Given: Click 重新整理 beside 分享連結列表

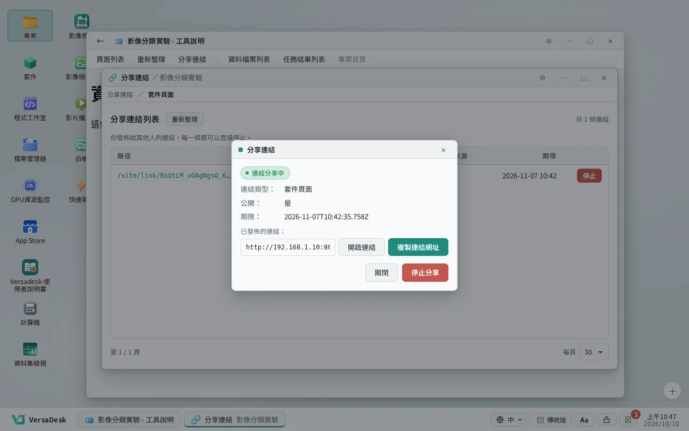Looking at the screenshot, I should tap(185, 120).
